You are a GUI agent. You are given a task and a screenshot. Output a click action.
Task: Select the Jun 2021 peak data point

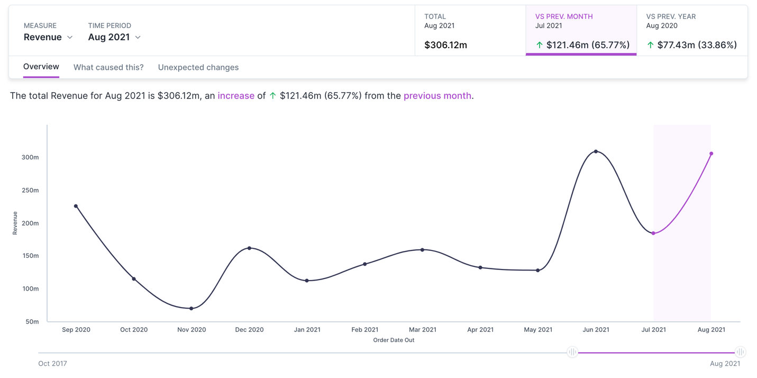click(x=596, y=151)
